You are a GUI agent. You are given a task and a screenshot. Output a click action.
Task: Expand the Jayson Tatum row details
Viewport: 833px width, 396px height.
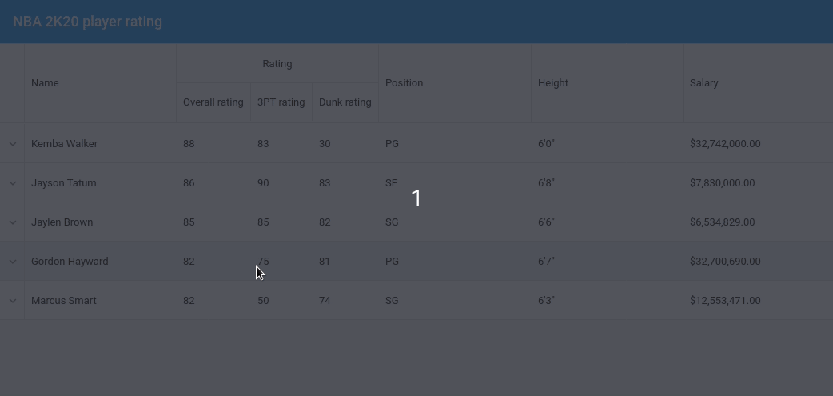coord(12,183)
